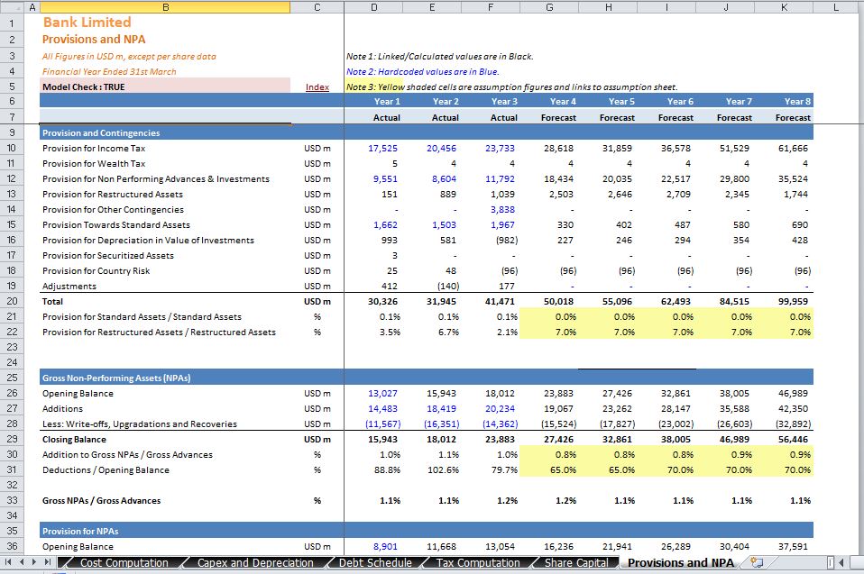Click the 'Provision for Country Risk' label
Screen dimensions: 864x574
coord(96,270)
